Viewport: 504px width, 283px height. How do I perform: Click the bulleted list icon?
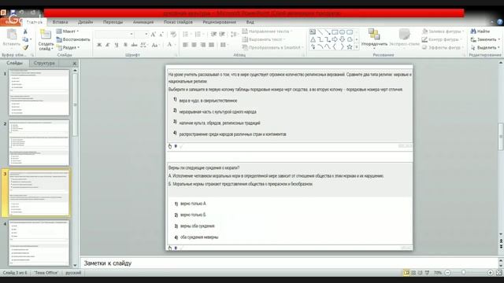coord(186,35)
